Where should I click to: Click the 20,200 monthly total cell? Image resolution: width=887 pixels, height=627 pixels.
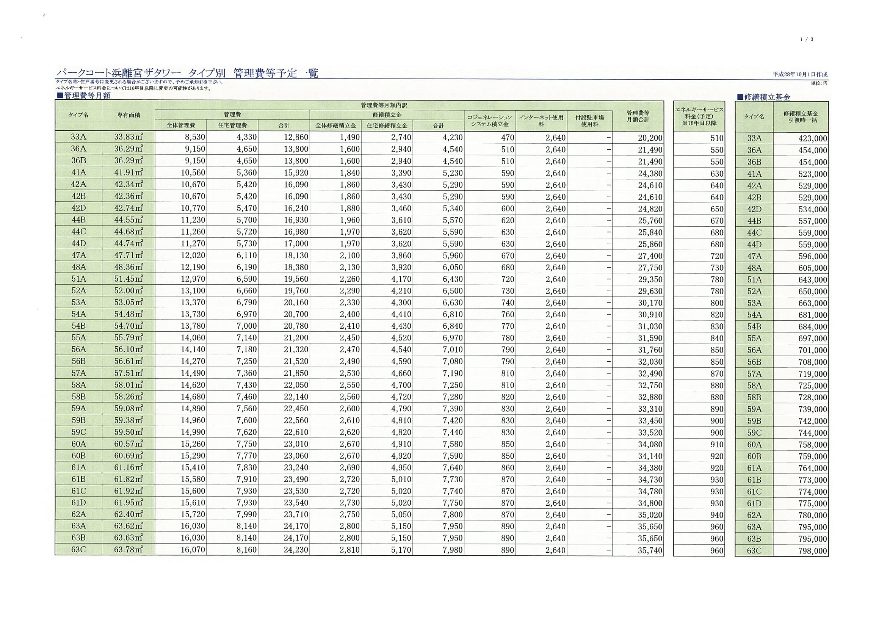pyautogui.click(x=650, y=138)
